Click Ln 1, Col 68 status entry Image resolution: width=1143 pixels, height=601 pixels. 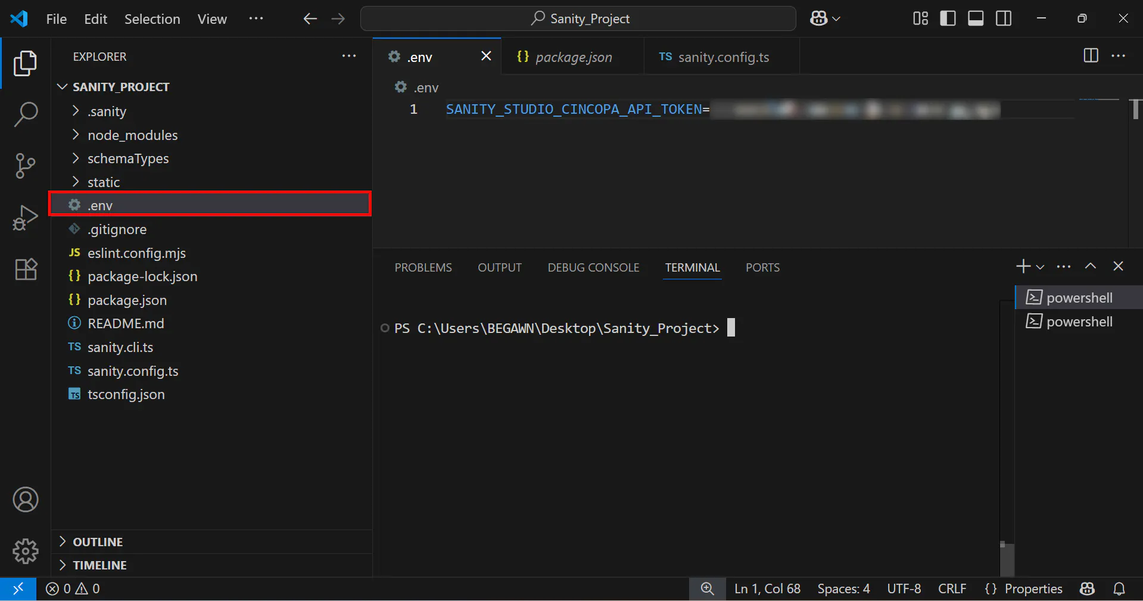click(x=767, y=588)
